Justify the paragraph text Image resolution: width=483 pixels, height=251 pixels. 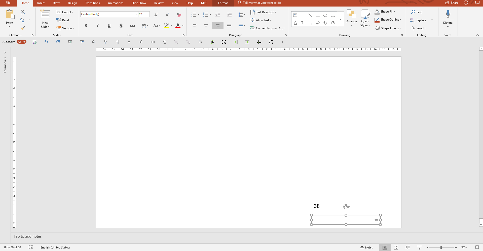tap(229, 26)
